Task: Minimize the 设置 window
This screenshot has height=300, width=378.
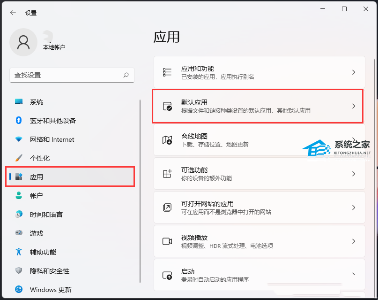Action: click(323, 9)
